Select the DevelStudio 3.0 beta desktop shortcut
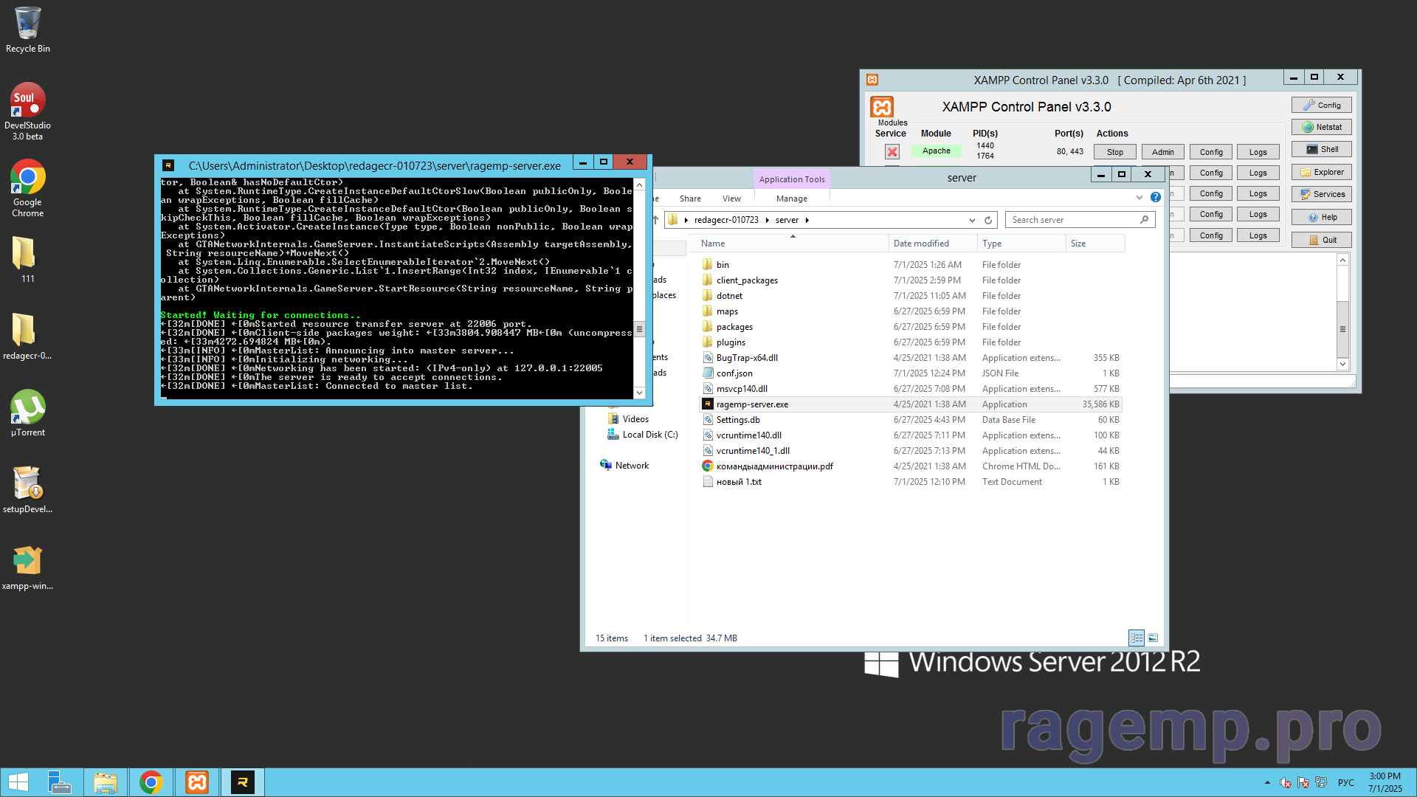 click(27, 111)
